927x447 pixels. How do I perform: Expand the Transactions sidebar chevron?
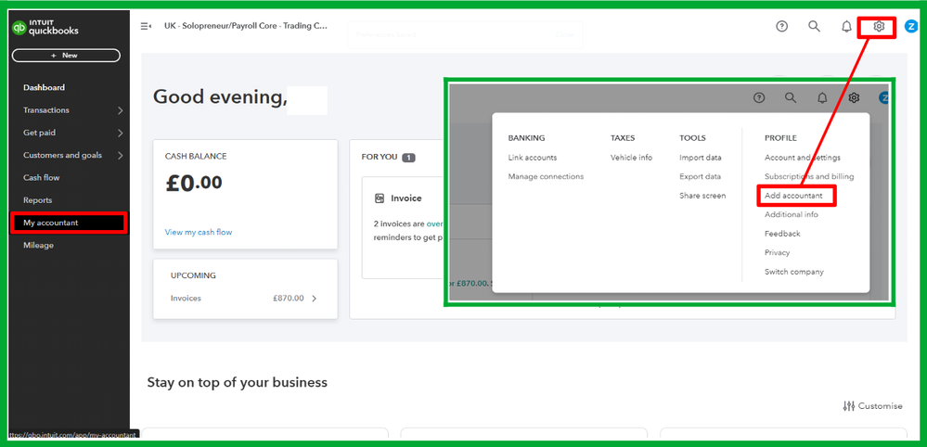point(120,110)
